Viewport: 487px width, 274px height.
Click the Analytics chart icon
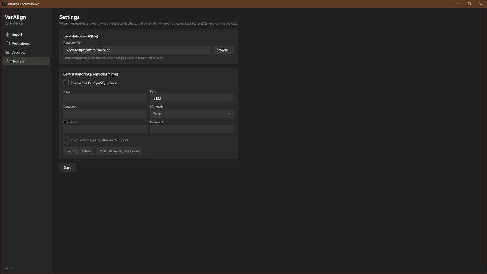[x=7, y=52]
